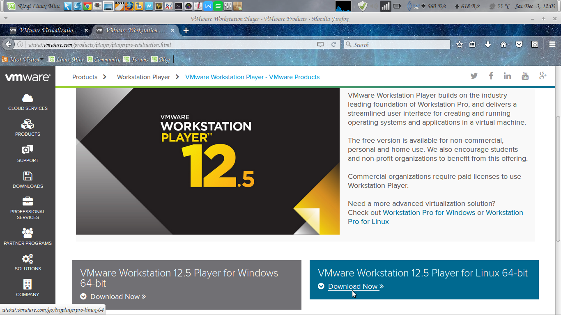Click the VMware logo
The width and height of the screenshot is (561, 315).
[x=28, y=77]
